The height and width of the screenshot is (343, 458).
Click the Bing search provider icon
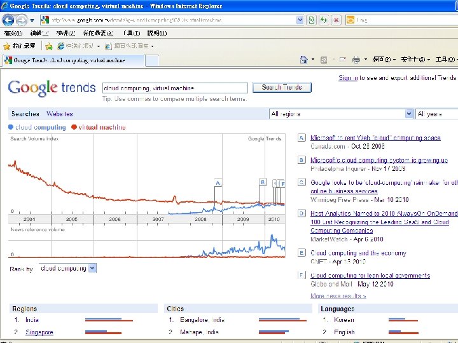[350, 20]
